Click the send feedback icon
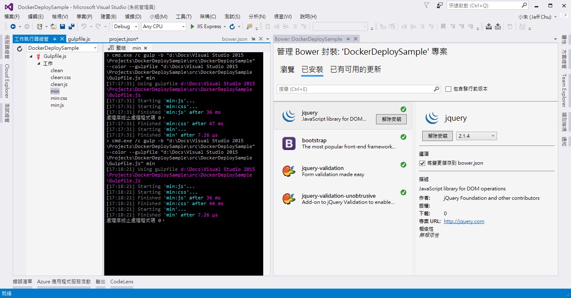571x298 pixels. pyautogui.click(x=440, y=5)
